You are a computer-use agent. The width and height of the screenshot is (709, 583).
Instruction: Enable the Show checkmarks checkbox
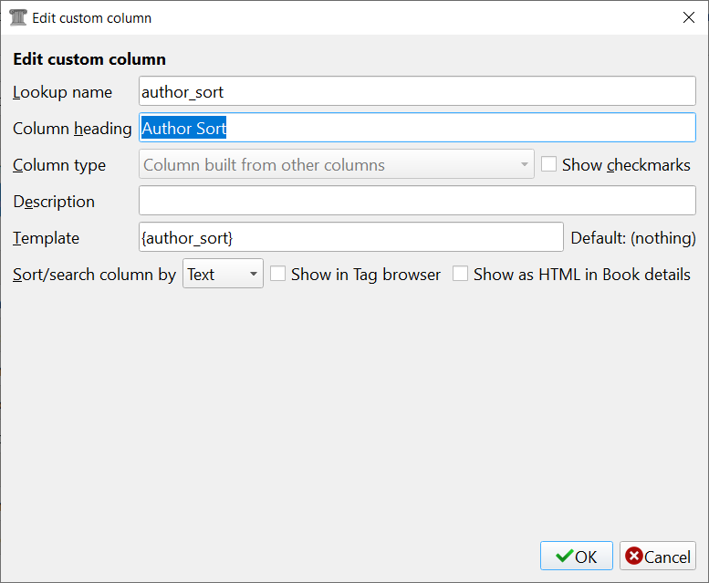(549, 165)
